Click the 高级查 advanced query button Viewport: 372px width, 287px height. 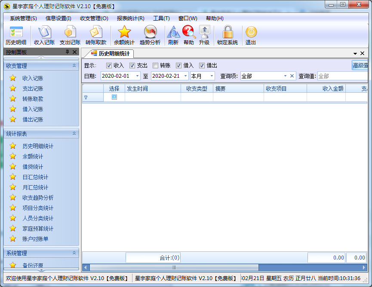click(360, 65)
